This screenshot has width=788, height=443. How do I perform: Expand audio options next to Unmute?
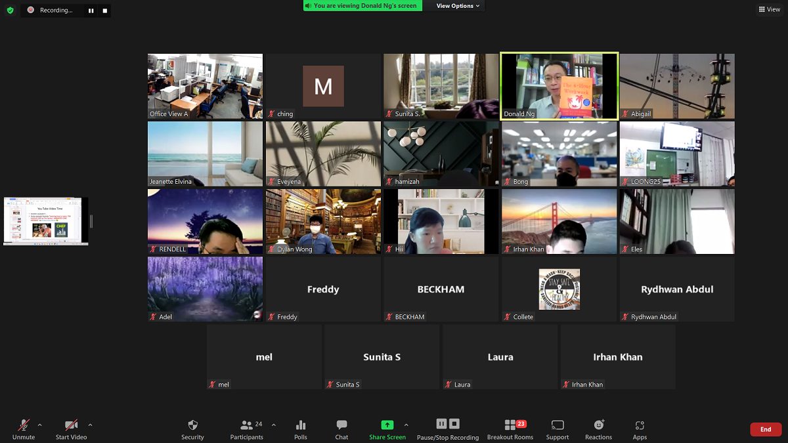click(x=39, y=425)
